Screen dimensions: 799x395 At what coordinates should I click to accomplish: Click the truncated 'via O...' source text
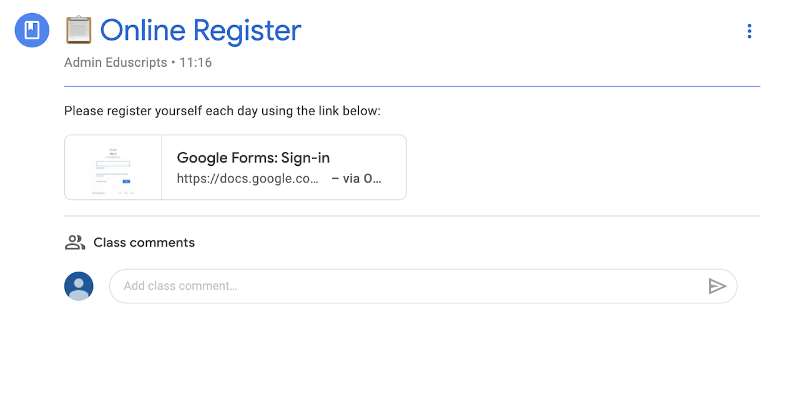coord(356,179)
